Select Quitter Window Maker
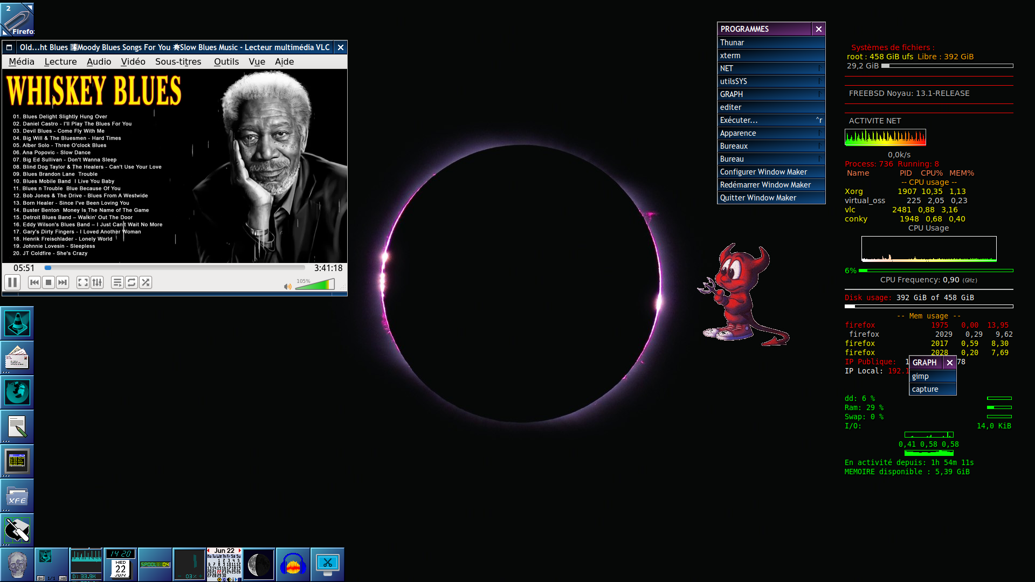Screen dimensions: 1035x582 click(771, 198)
